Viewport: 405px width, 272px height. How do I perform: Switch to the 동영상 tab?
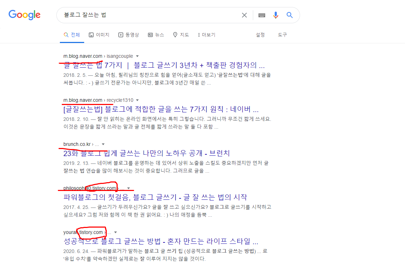click(x=129, y=35)
